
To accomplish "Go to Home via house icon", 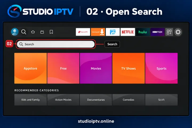I will (x=33, y=32).
